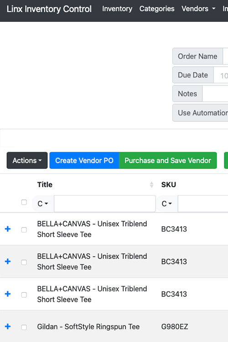The image size is (228, 342).
Task: Select the Gildan - SoftStyle Ringspun Tee title
Action: point(88,327)
